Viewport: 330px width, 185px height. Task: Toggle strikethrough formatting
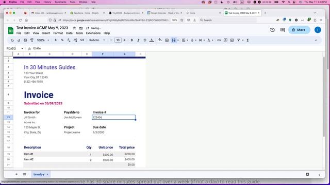[145, 40]
